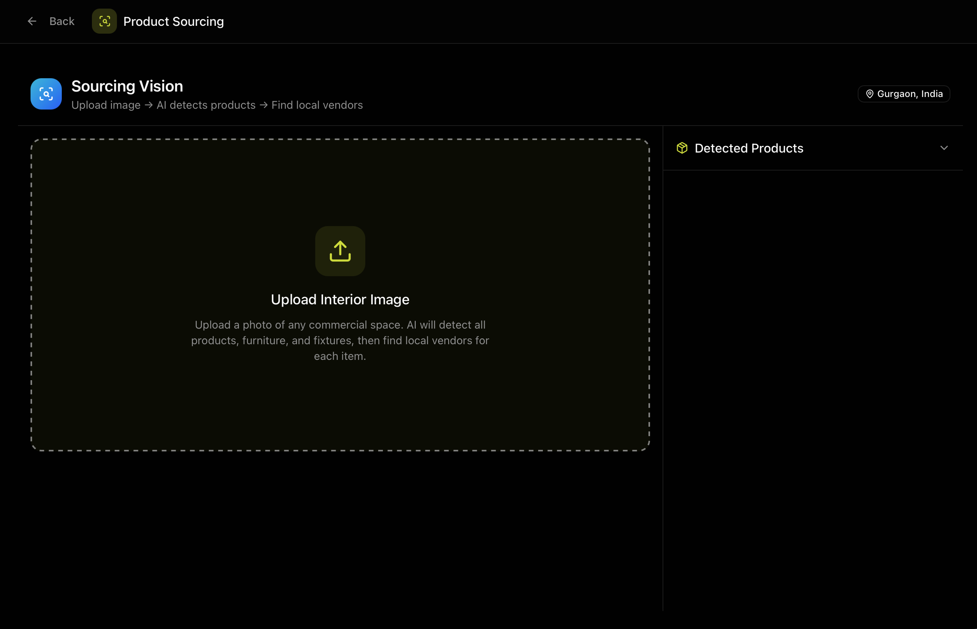Click arrow before Find local vendors
The width and height of the screenshot is (977, 629).
click(264, 105)
